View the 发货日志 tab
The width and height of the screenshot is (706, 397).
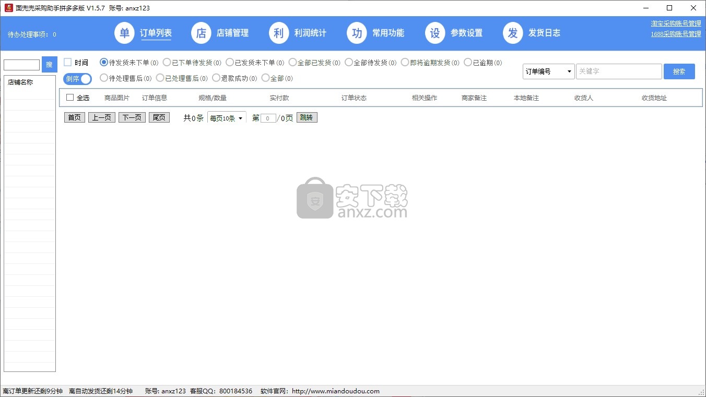[544, 33]
